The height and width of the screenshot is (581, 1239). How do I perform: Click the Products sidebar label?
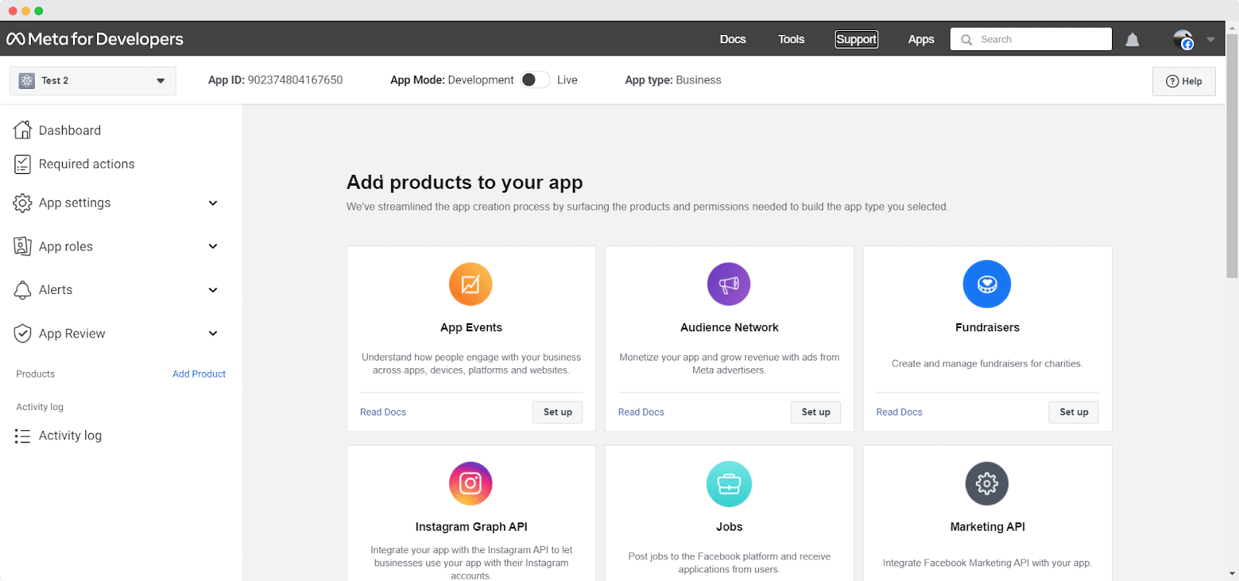(x=36, y=374)
